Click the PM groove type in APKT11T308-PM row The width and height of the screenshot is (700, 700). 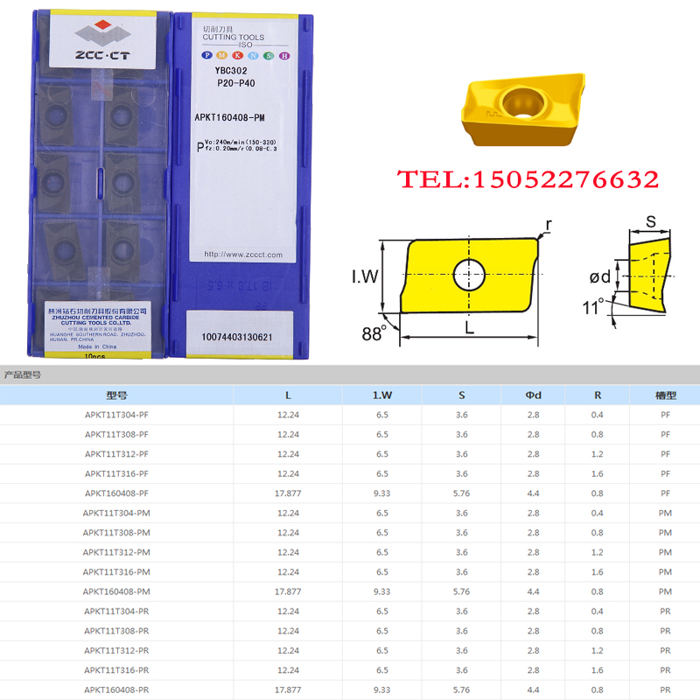[665, 533]
